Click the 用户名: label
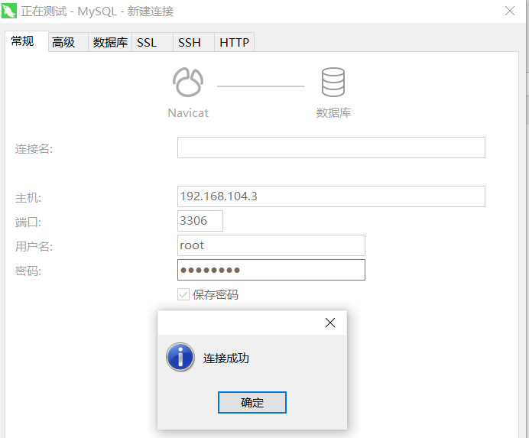 (x=34, y=247)
